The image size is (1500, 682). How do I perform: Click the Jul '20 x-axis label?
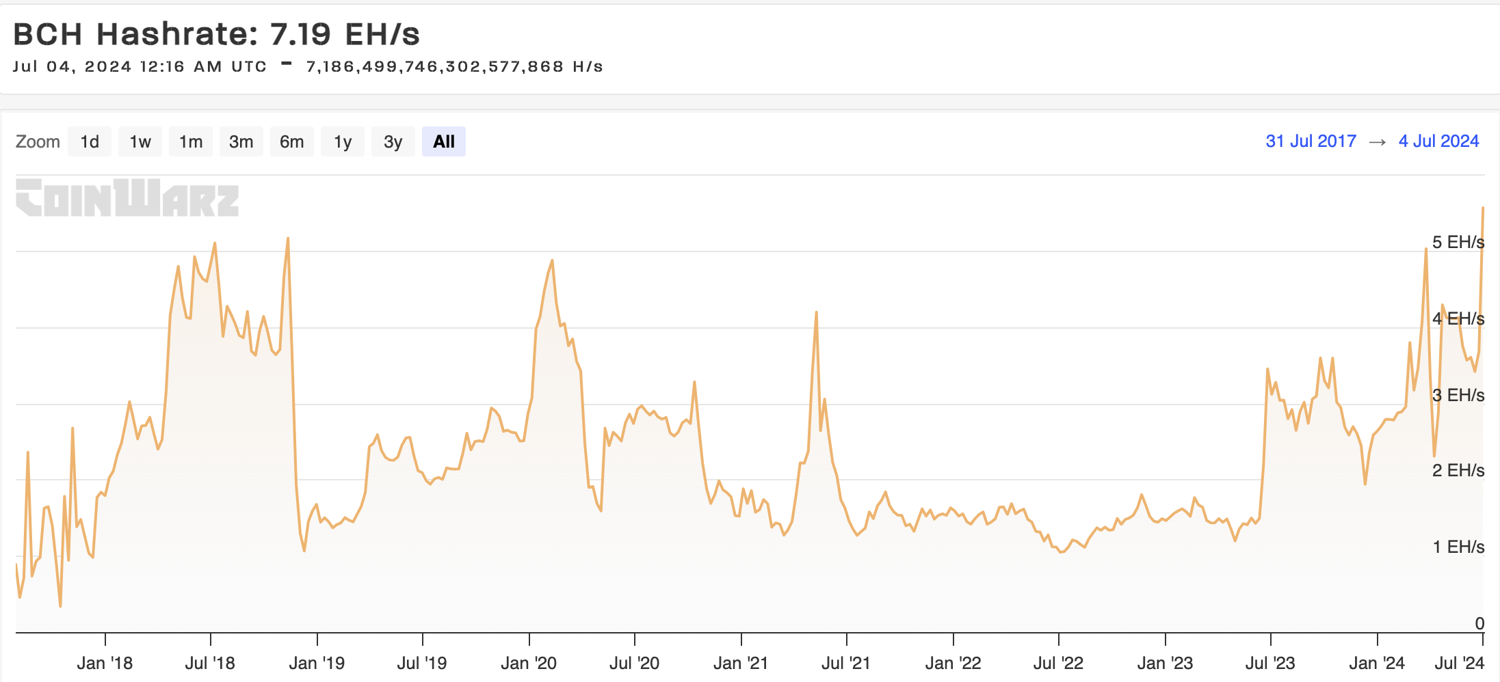pos(634,663)
